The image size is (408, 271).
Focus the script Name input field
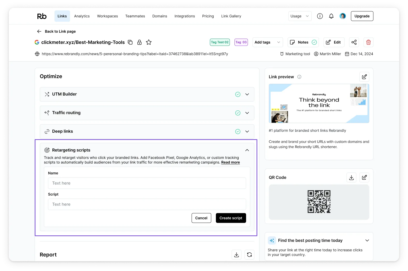pyautogui.click(x=147, y=183)
